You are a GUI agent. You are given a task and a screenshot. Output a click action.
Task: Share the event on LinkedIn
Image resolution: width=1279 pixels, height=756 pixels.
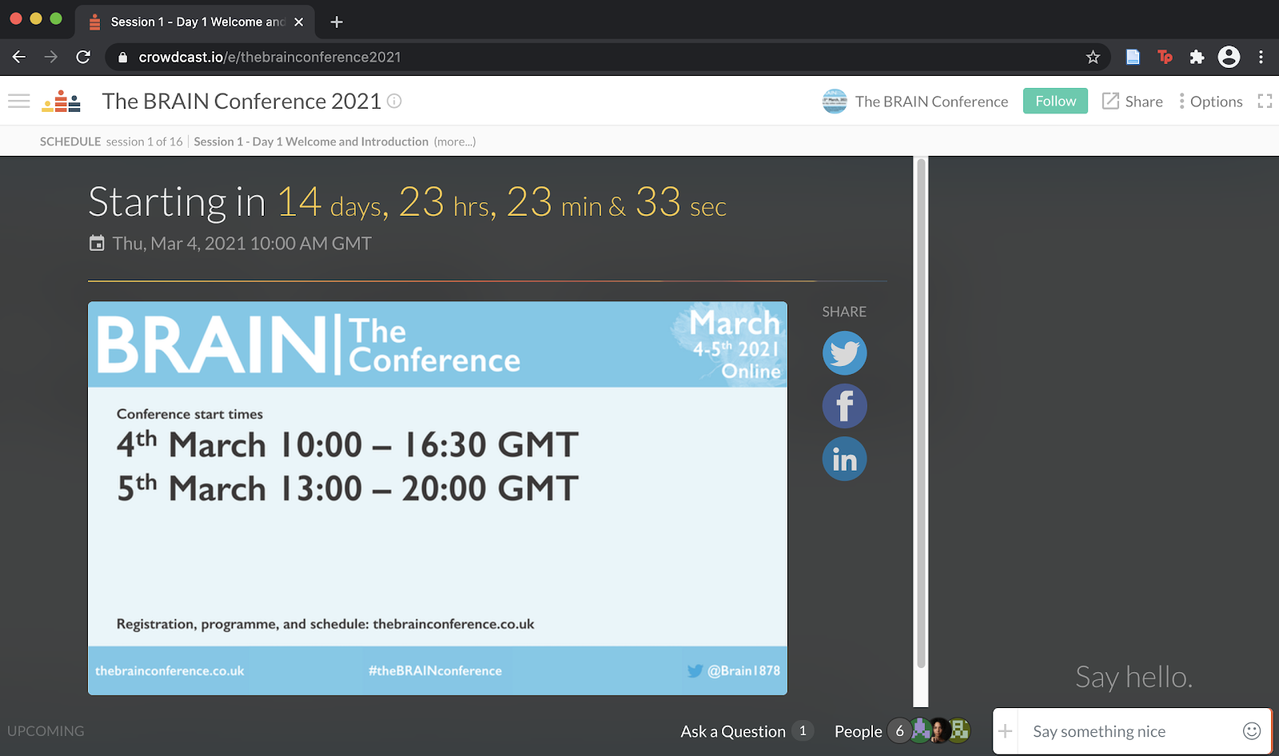[844, 459]
